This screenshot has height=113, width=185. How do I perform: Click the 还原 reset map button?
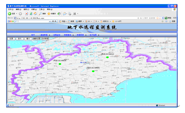click(11, 39)
